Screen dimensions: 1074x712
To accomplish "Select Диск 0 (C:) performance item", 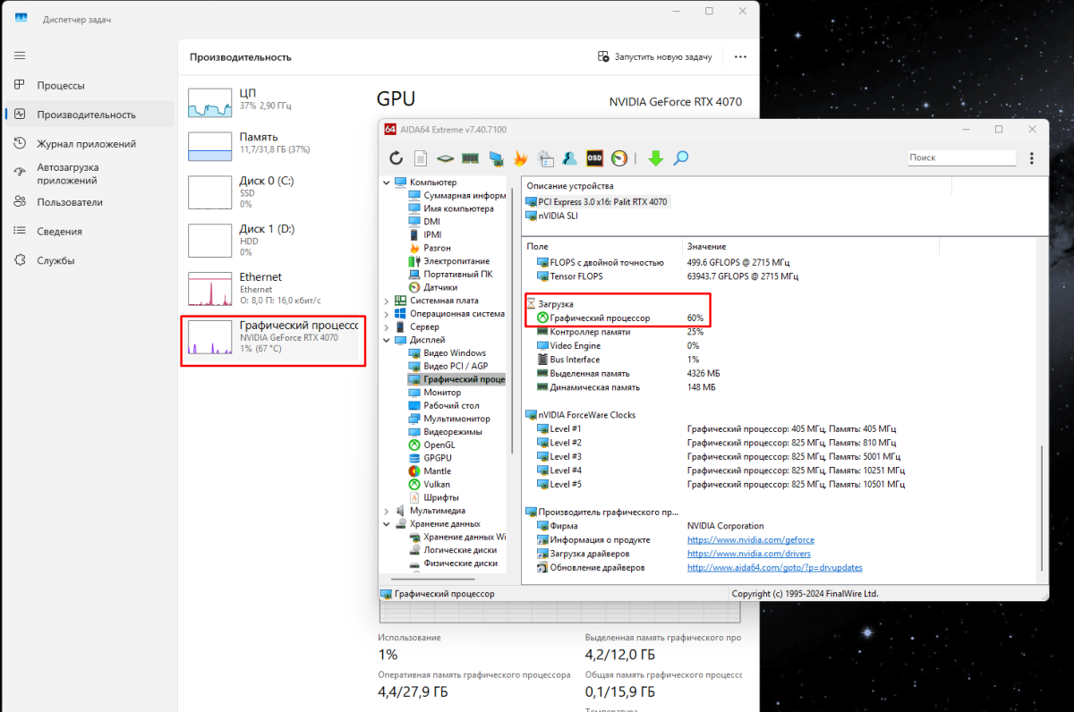I will pyautogui.click(x=272, y=191).
